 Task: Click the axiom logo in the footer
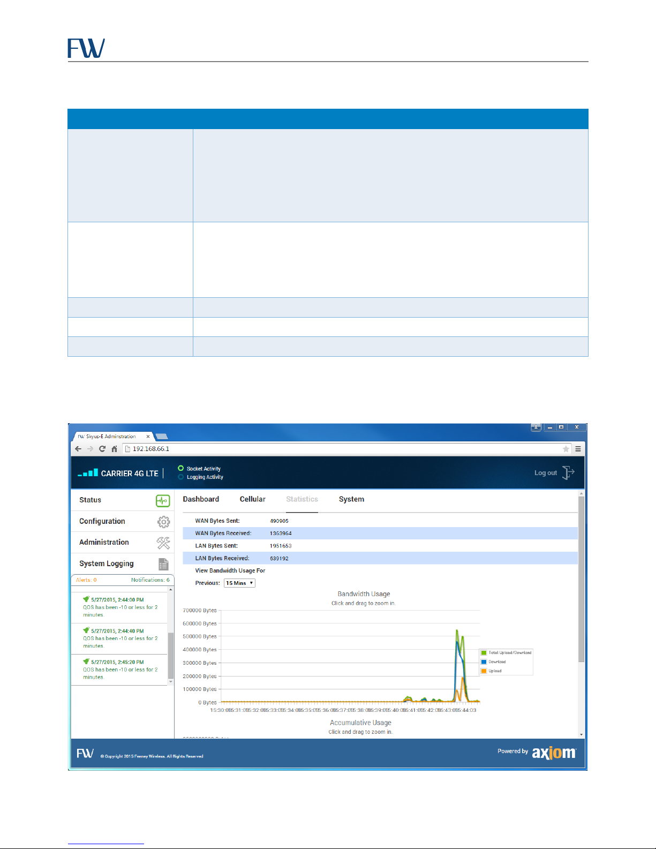[x=554, y=753]
